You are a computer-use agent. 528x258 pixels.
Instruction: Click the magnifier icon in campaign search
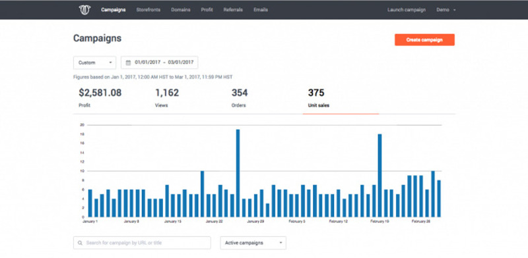80,243
